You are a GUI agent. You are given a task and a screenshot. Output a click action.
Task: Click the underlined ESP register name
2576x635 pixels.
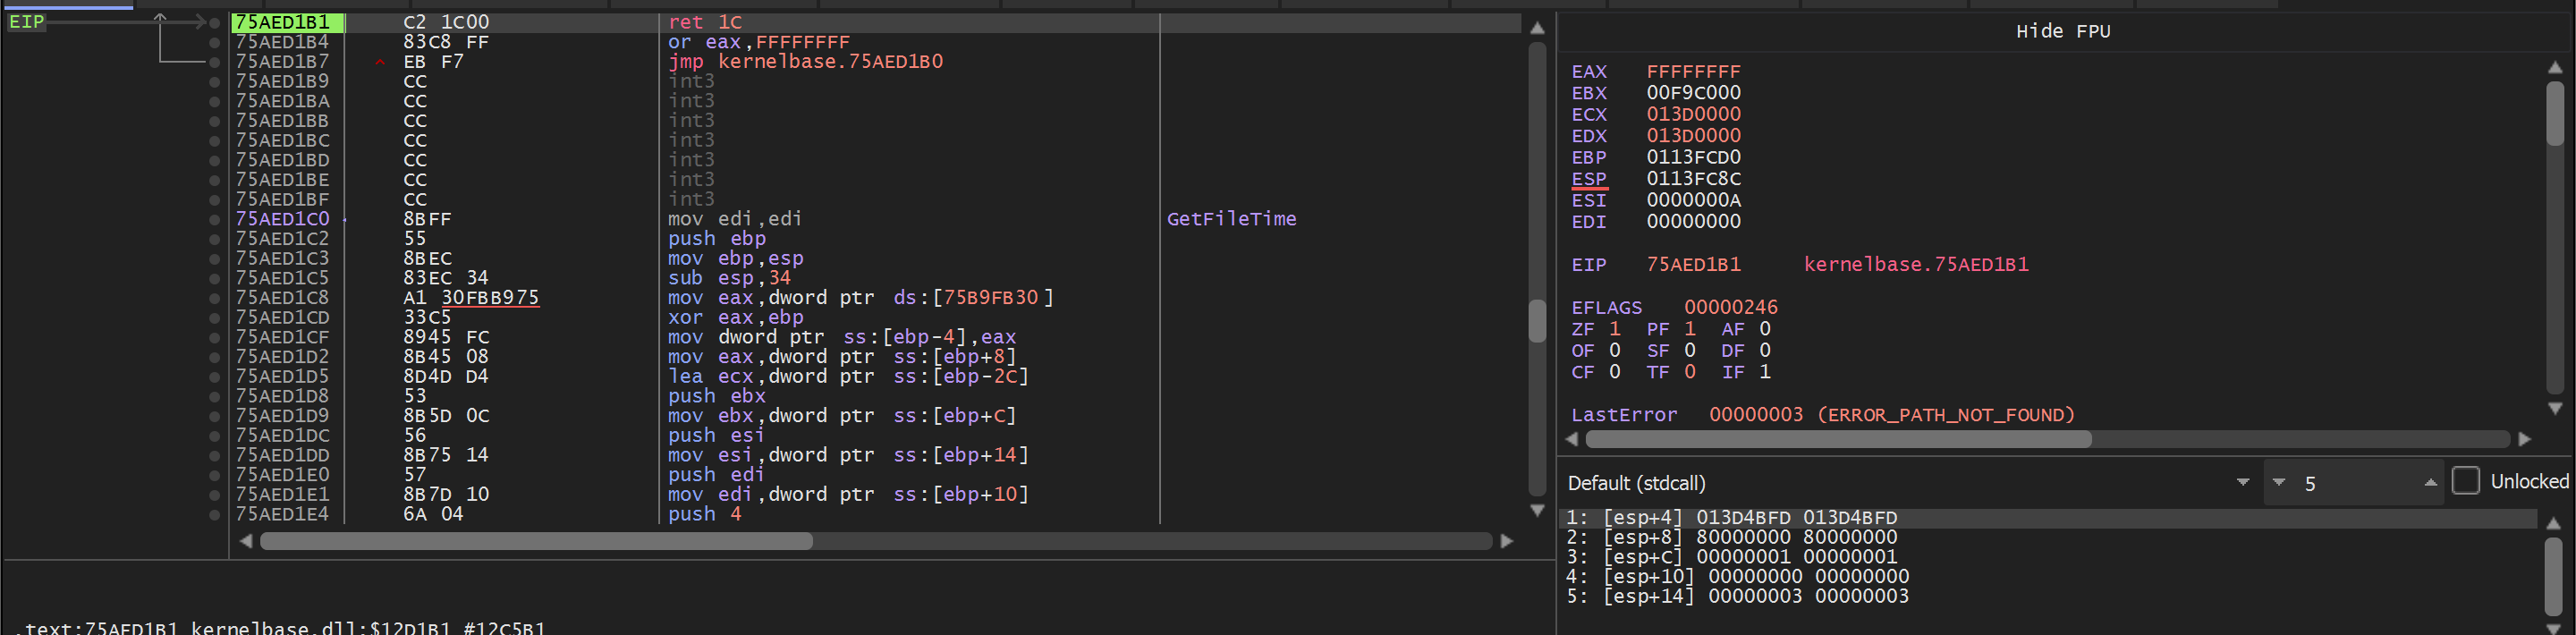pyautogui.click(x=1588, y=179)
